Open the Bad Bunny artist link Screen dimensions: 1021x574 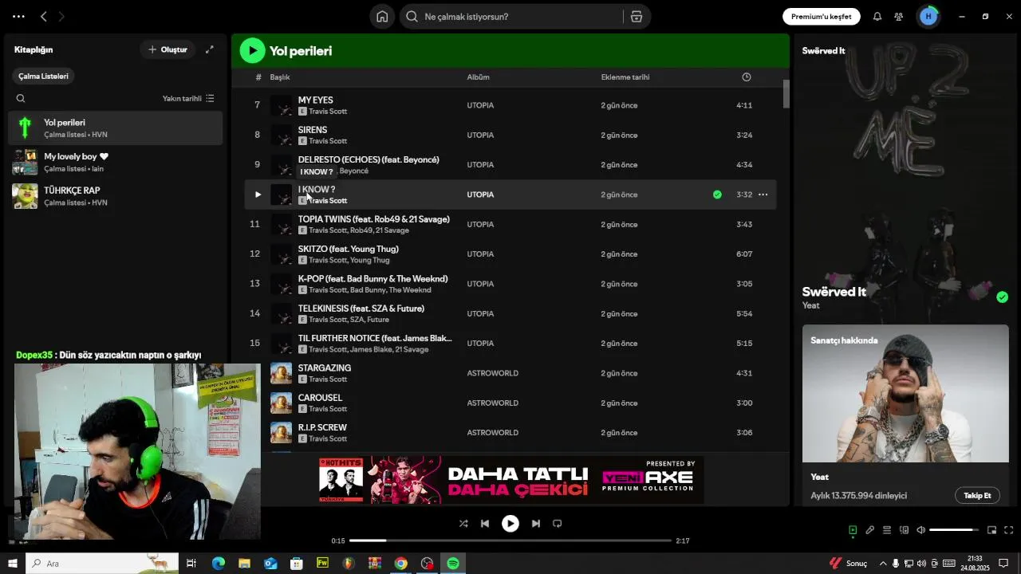point(367,290)
